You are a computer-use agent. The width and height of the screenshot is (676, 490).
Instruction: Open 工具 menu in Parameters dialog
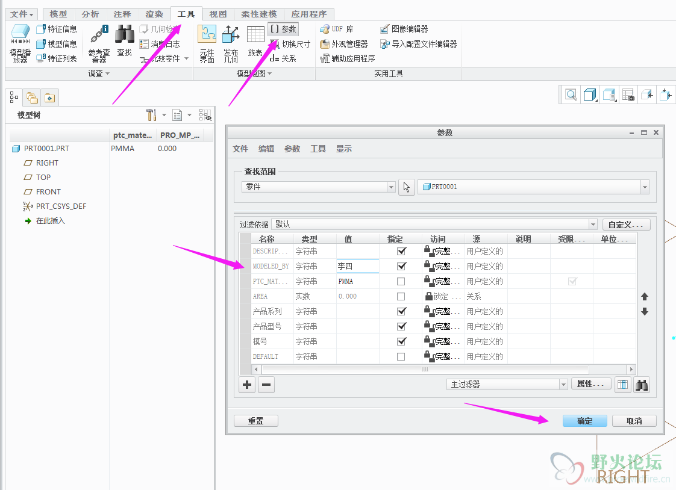[318, 149]
